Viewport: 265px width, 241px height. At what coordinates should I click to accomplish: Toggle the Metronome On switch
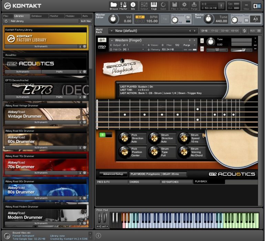pos(188,17)
